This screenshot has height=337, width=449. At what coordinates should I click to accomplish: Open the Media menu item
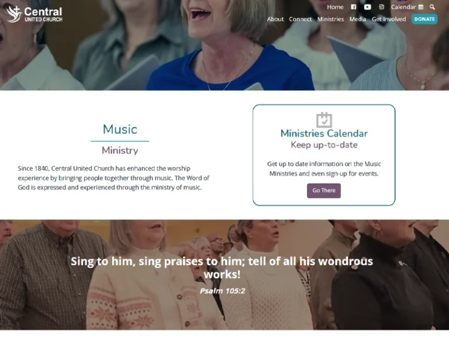click(358, 19)
